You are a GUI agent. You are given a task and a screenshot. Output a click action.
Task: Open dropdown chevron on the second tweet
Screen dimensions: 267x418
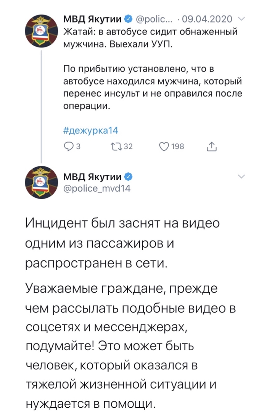click(x=241, y=177)
